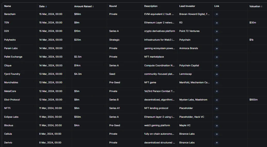Sort table by Date column

coord(43,6)
